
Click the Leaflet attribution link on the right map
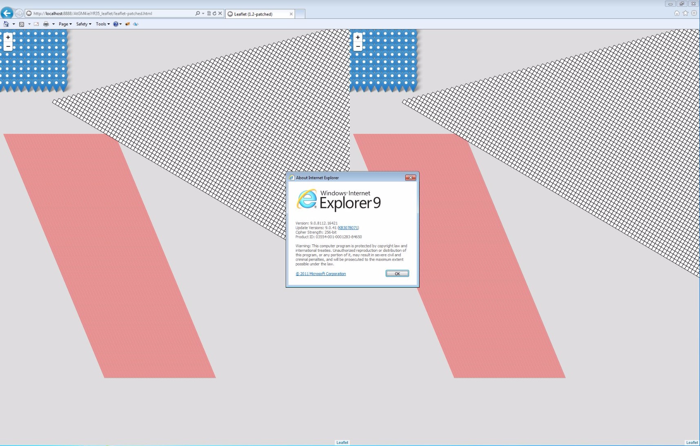(x=692, y=442)
